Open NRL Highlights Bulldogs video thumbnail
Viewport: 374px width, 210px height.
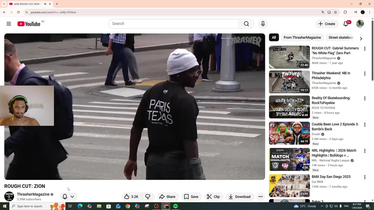coord(289,160)
